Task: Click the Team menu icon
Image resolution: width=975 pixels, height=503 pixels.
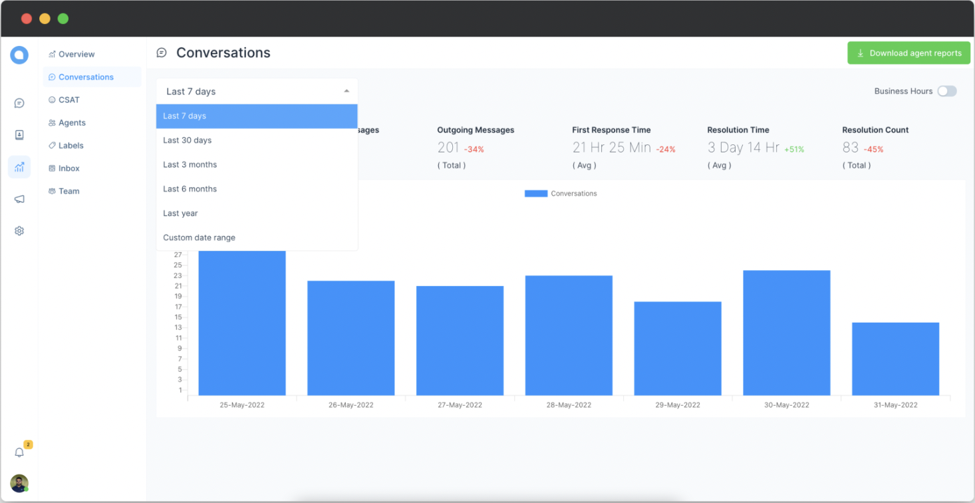Action: (52, 191)
